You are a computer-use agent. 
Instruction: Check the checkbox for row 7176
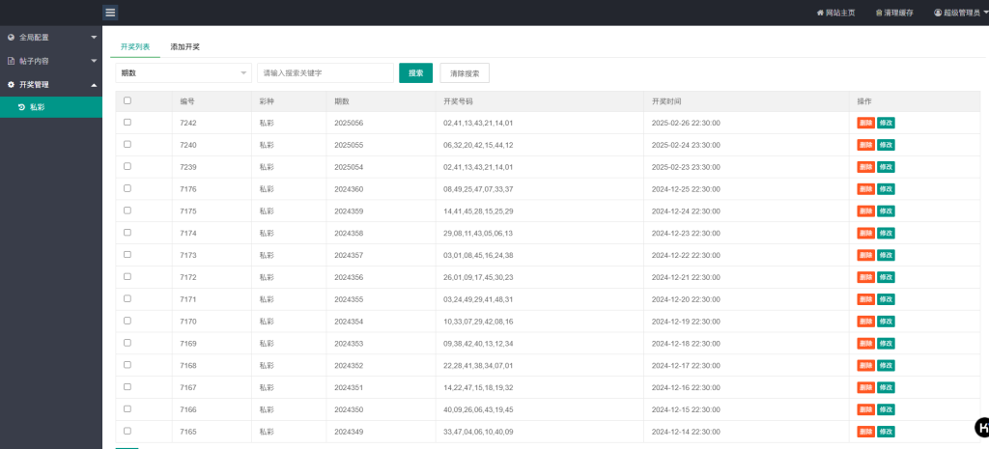point(127,188)
